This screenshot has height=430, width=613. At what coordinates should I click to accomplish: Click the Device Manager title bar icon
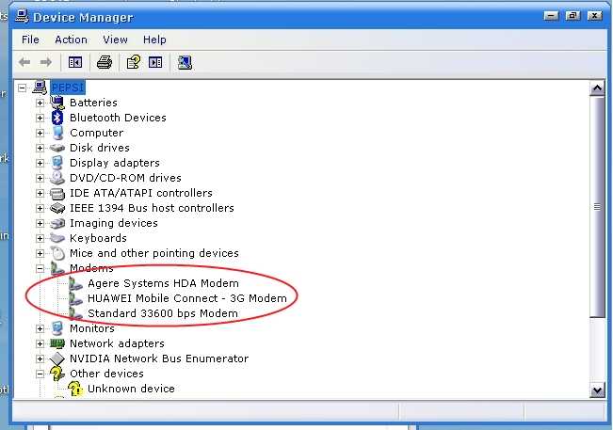22,16
